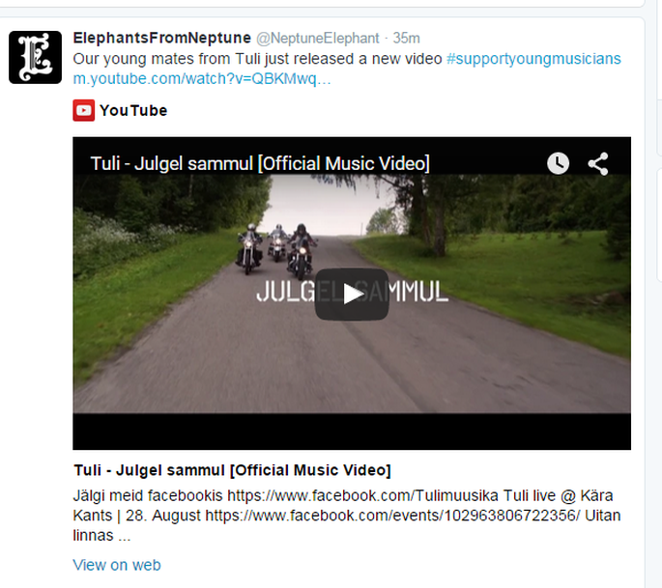Click the video description text
Viewport: 662px width, 588px height.
[347, 516]
